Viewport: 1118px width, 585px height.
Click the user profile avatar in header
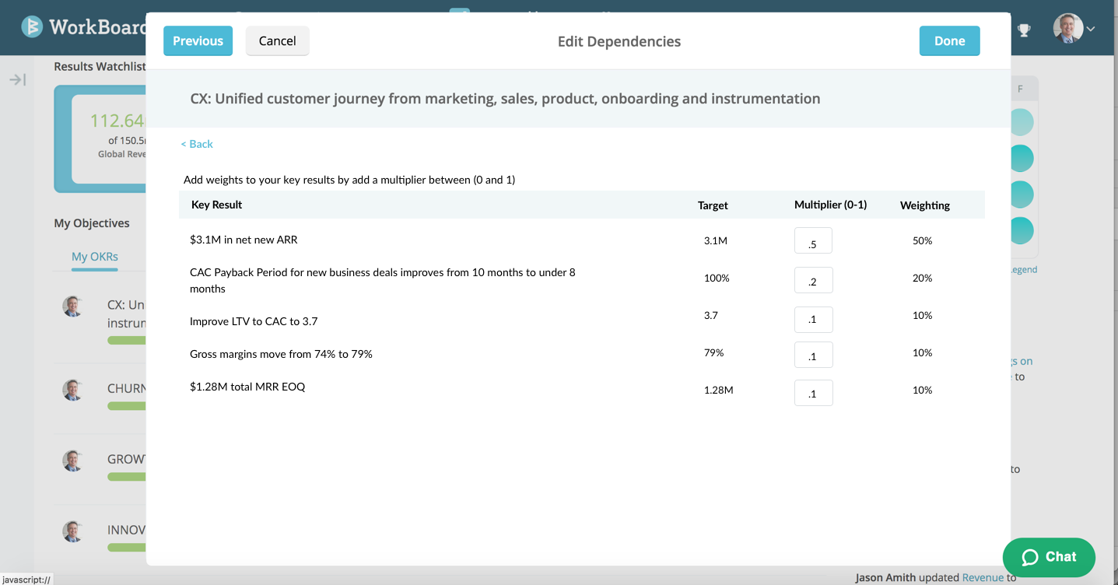1067,28
